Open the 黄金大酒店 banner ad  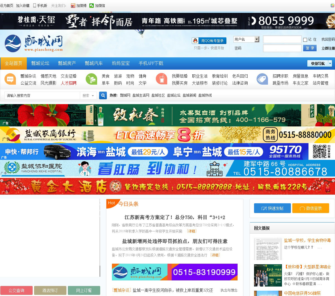click(x=167, y=186)
